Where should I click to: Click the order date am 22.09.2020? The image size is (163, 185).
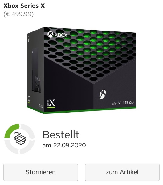point(64,145)
